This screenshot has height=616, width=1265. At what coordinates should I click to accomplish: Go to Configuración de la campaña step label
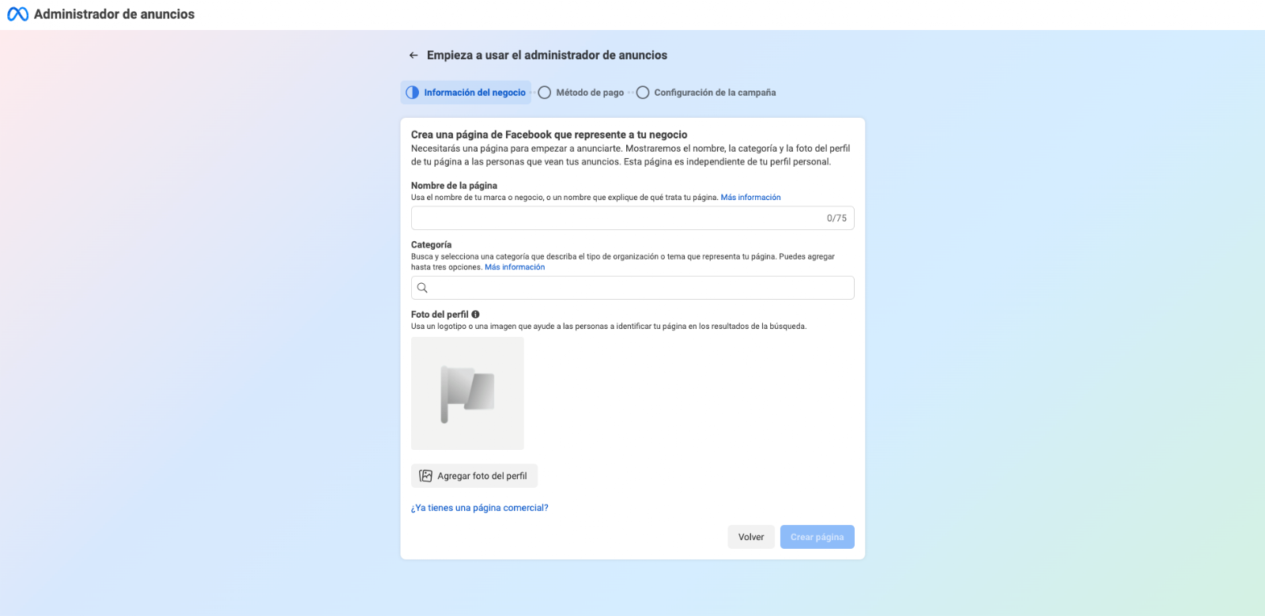tap(715, 93)
